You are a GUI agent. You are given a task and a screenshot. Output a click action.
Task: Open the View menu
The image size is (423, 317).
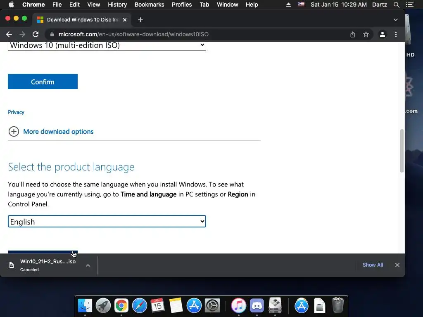94,5
